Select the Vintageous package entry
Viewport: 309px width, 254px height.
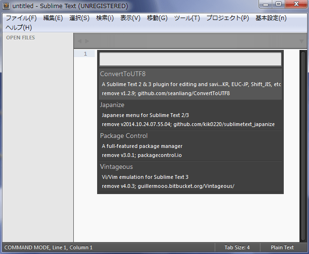(190, 176)
